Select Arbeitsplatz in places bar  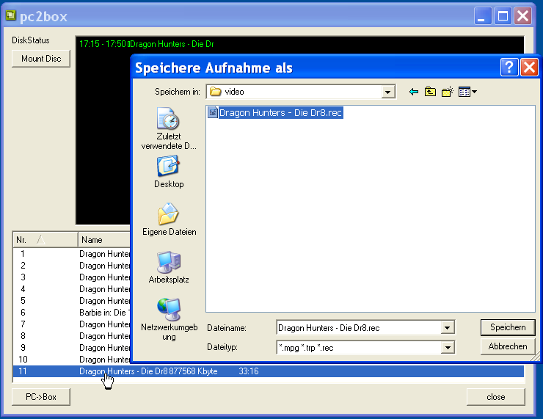point(168,267)
